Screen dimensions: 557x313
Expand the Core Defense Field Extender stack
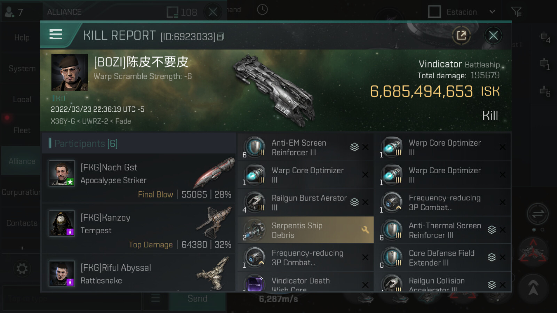tap(492, 257)
